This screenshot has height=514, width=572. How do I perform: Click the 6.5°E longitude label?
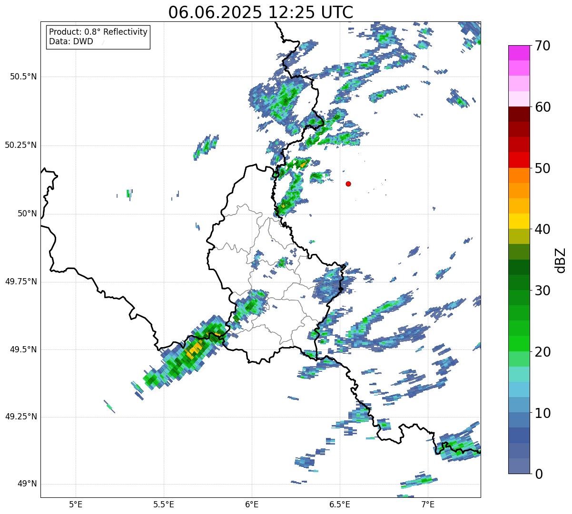(340, 504)
